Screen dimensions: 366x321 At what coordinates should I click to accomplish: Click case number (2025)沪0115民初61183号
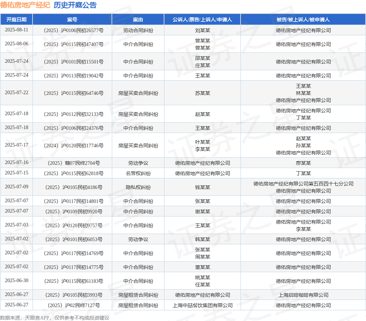[x=74, y=281]
